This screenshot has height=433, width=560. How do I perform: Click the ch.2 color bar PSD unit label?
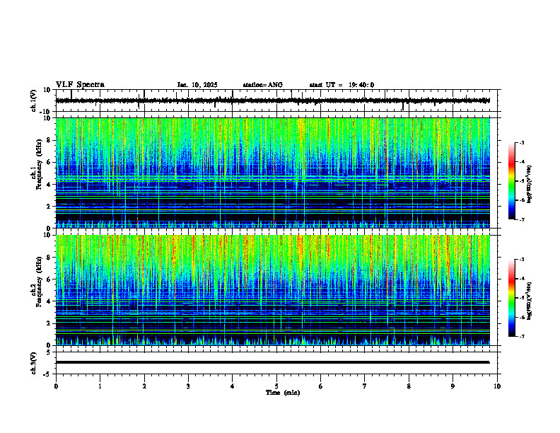pos(530,301)
